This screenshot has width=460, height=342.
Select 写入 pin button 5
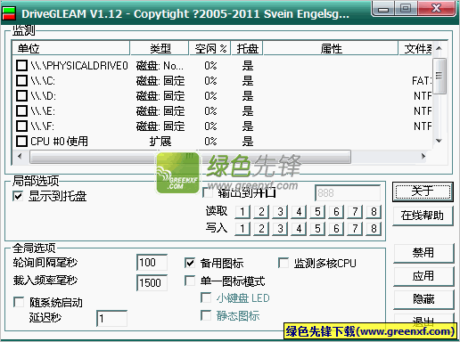(317, 229)
